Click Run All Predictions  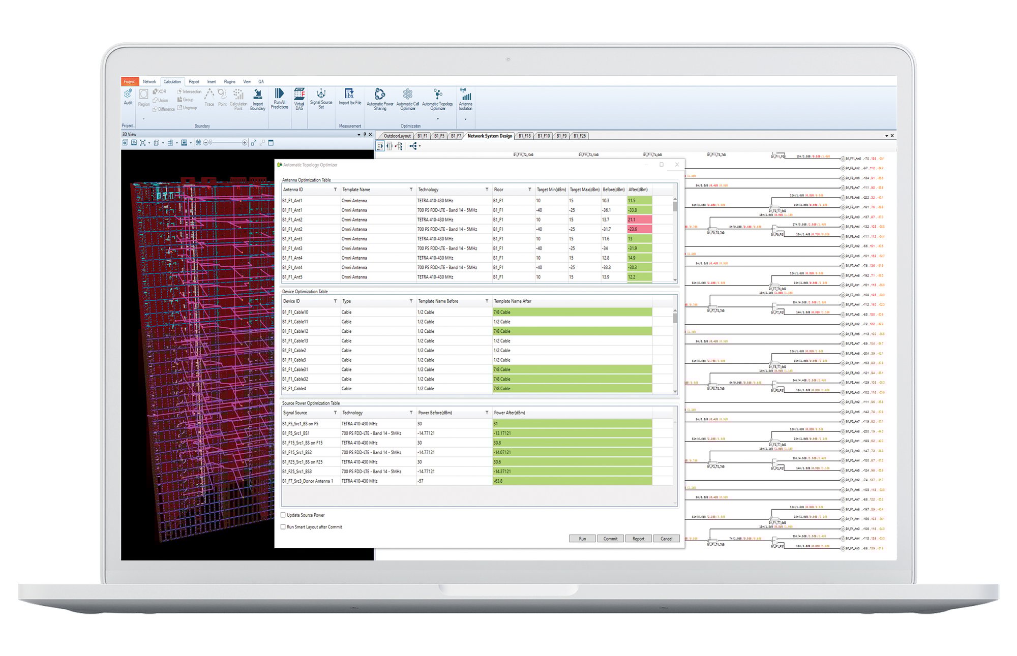click(x=280, y=99)
